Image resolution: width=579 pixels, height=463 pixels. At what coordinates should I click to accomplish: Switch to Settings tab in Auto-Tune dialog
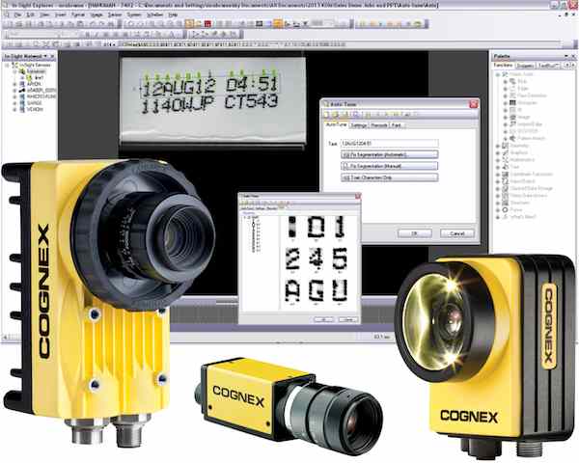(x=359, y=125)
